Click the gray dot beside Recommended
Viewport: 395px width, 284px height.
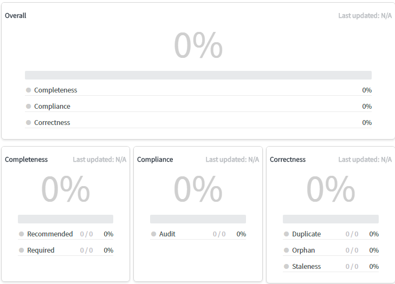(x=22, y=234)
